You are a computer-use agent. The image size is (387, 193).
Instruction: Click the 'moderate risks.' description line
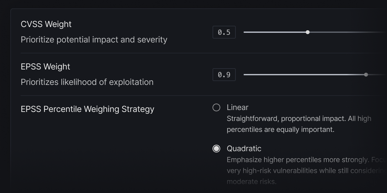pyautogui.click(x=251, y=182)
